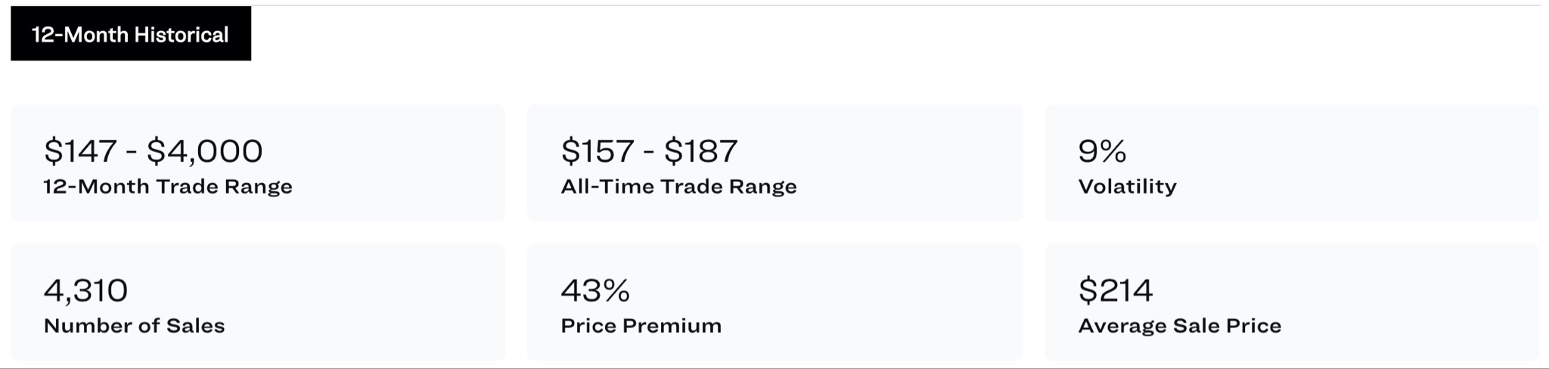Click the $147 low trade value

click(x=80, y=151)
